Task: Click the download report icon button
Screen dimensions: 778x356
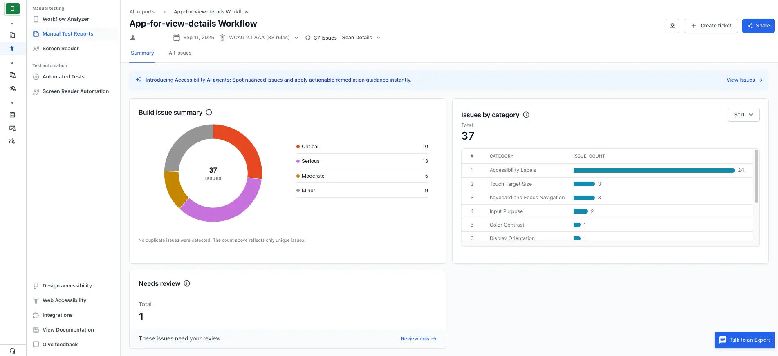Action: pyautogui.click(x=672, y=26)
